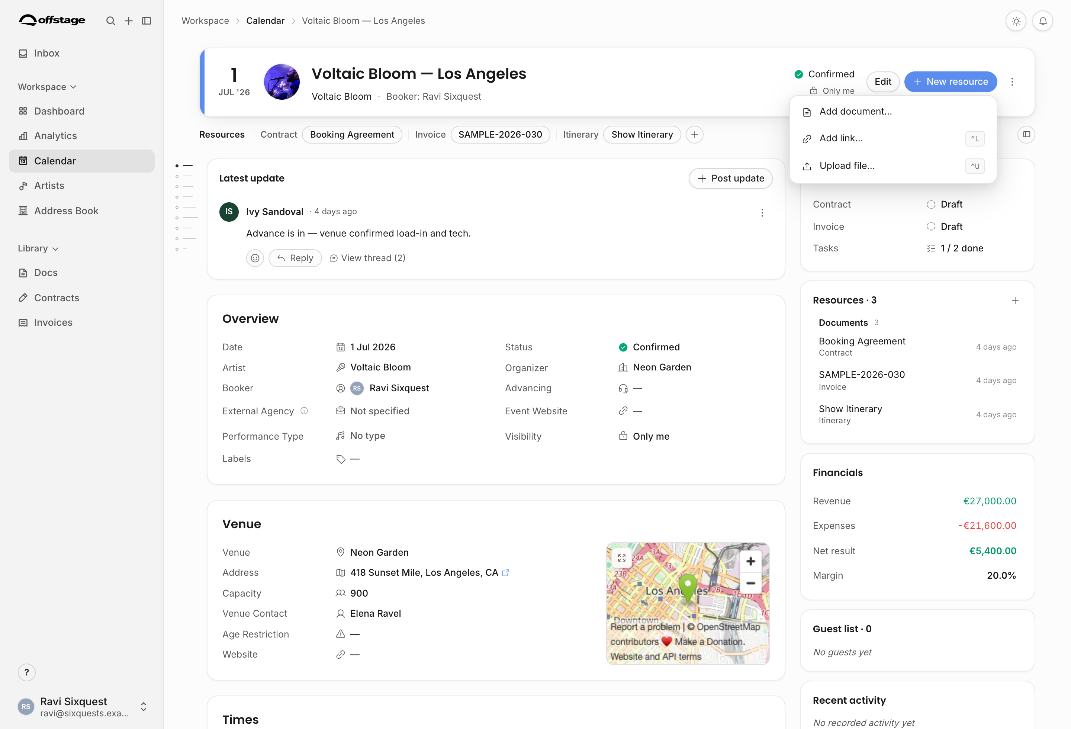Open View thread (2)
The height and width of the screenshot is (729, 1071).
368,258
